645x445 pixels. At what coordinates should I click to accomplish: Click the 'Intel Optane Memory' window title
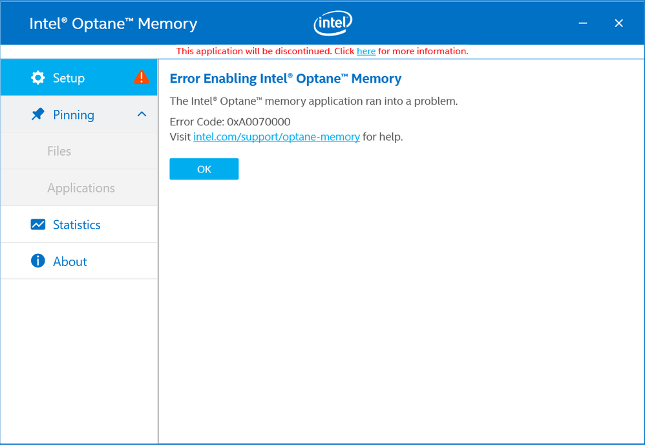click(113, 24)
